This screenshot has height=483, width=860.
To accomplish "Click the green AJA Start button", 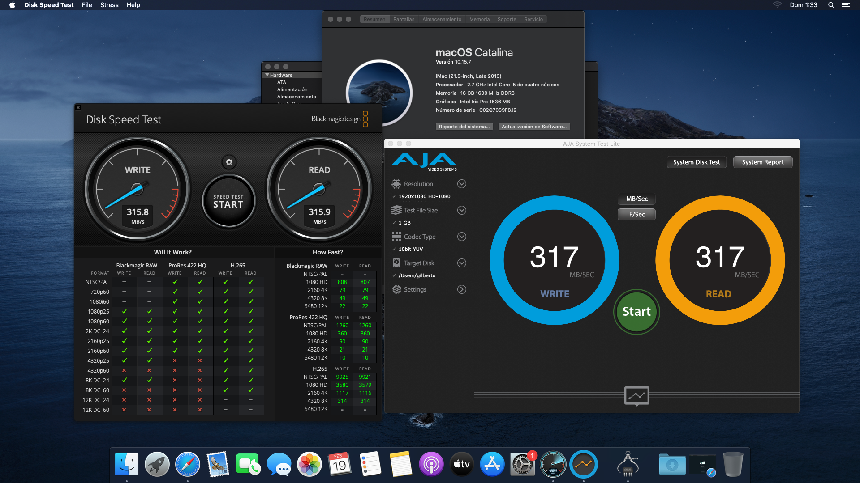I will pos(636,312).
